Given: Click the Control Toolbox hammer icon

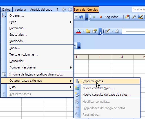Looking at the screenshot, I should coord(134,17).
